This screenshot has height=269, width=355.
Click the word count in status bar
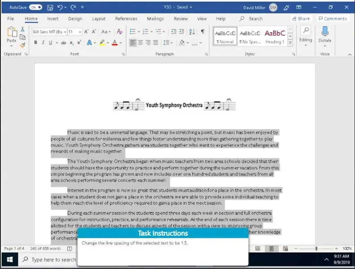(x=46, y=249)
